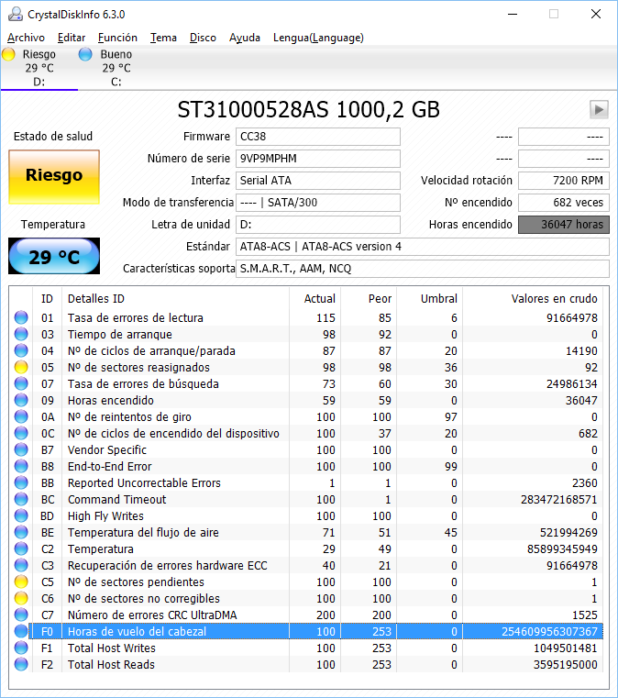Click status icon of row F2 Total Host Reads
This screenshot has height=698, width=618.
coord(21,664)
